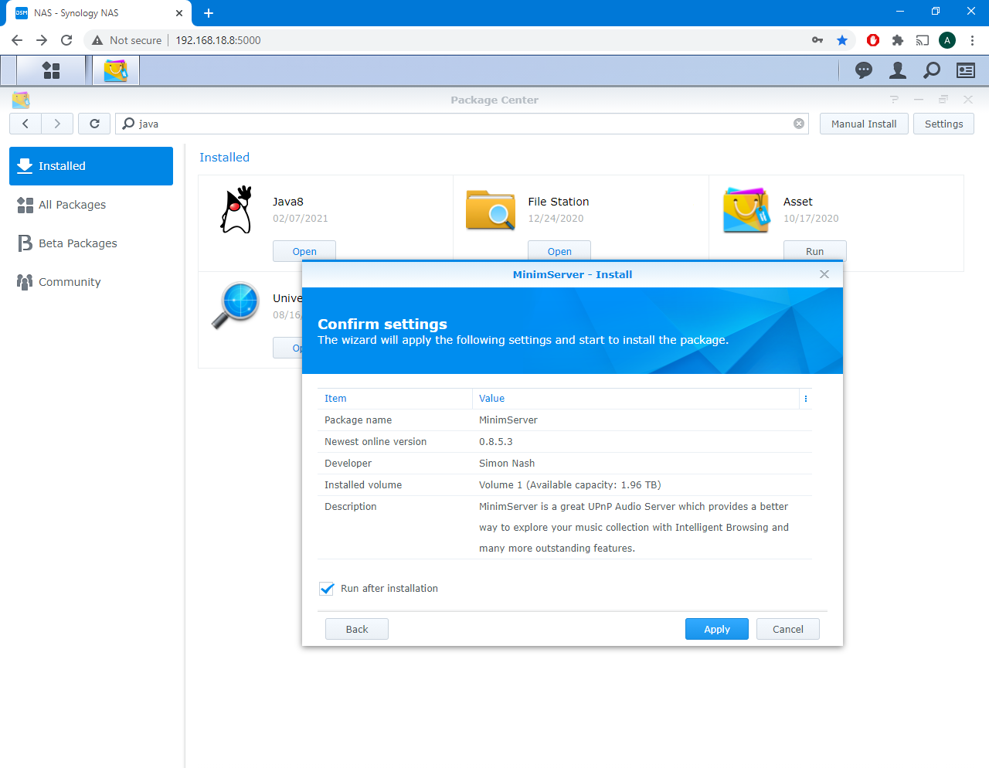Click the Value column header
Viewport: 989px width, 768px height.
point(636,399)
